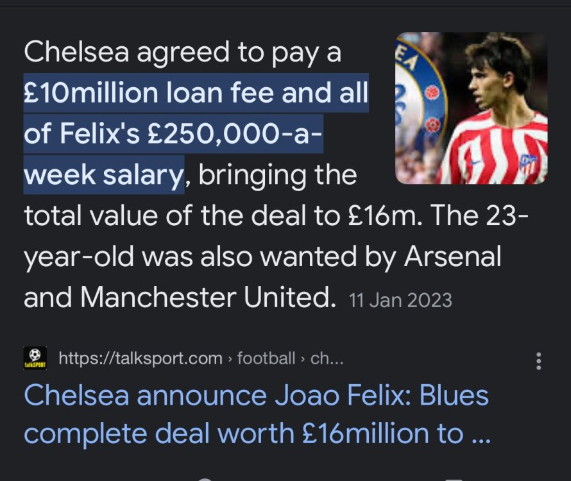Click the 11 Jan 2023 date
Screen dimensions: 571x481
tap(400, 300)
